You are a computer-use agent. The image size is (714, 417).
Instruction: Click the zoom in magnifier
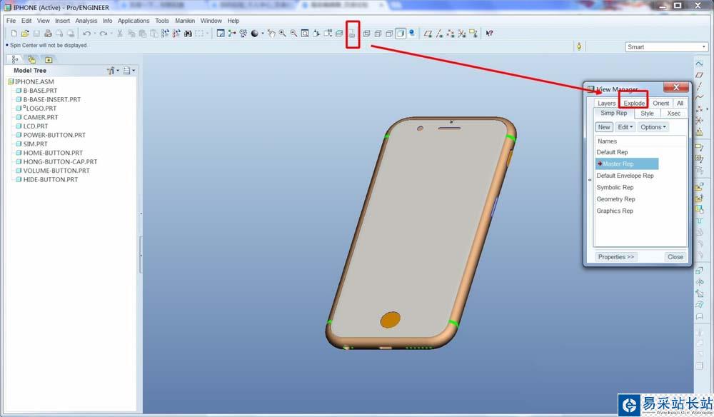pyautogui.click(x=282, y=34)
